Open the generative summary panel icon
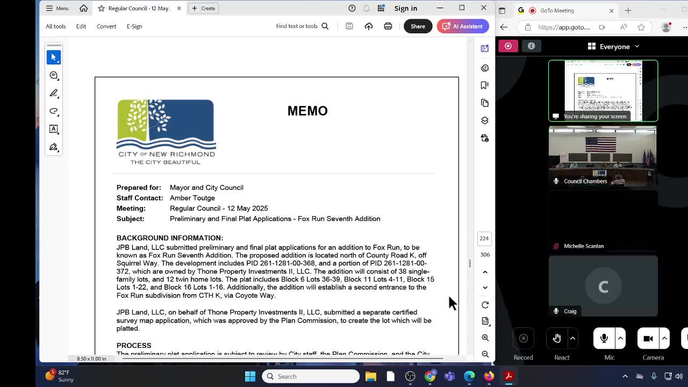The width and height of the screenshot is (688, 387). (485, 48)
